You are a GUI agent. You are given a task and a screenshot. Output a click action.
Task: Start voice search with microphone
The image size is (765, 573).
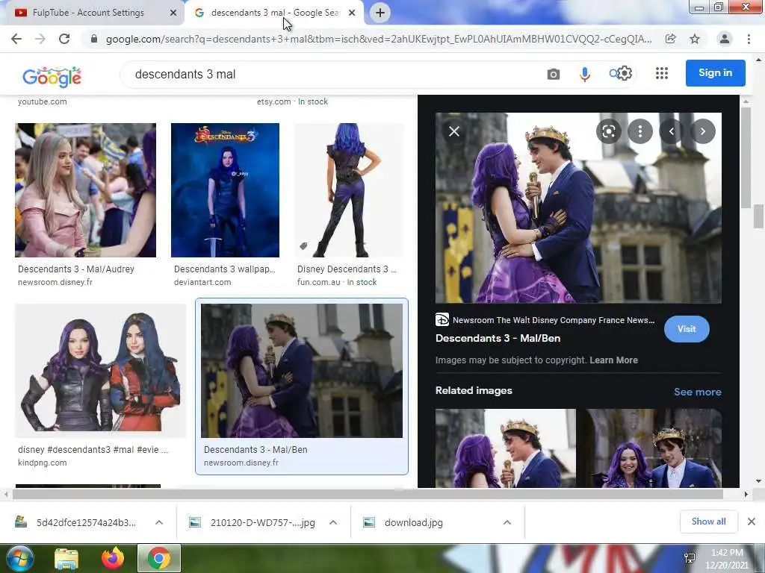click(x=584, y=74)
